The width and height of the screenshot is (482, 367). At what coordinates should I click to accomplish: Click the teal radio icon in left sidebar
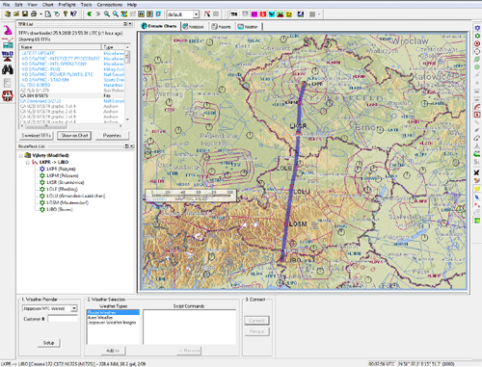coord(8,43)
